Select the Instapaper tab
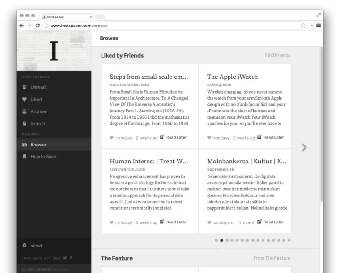340x273 pixels. (66, 17)
